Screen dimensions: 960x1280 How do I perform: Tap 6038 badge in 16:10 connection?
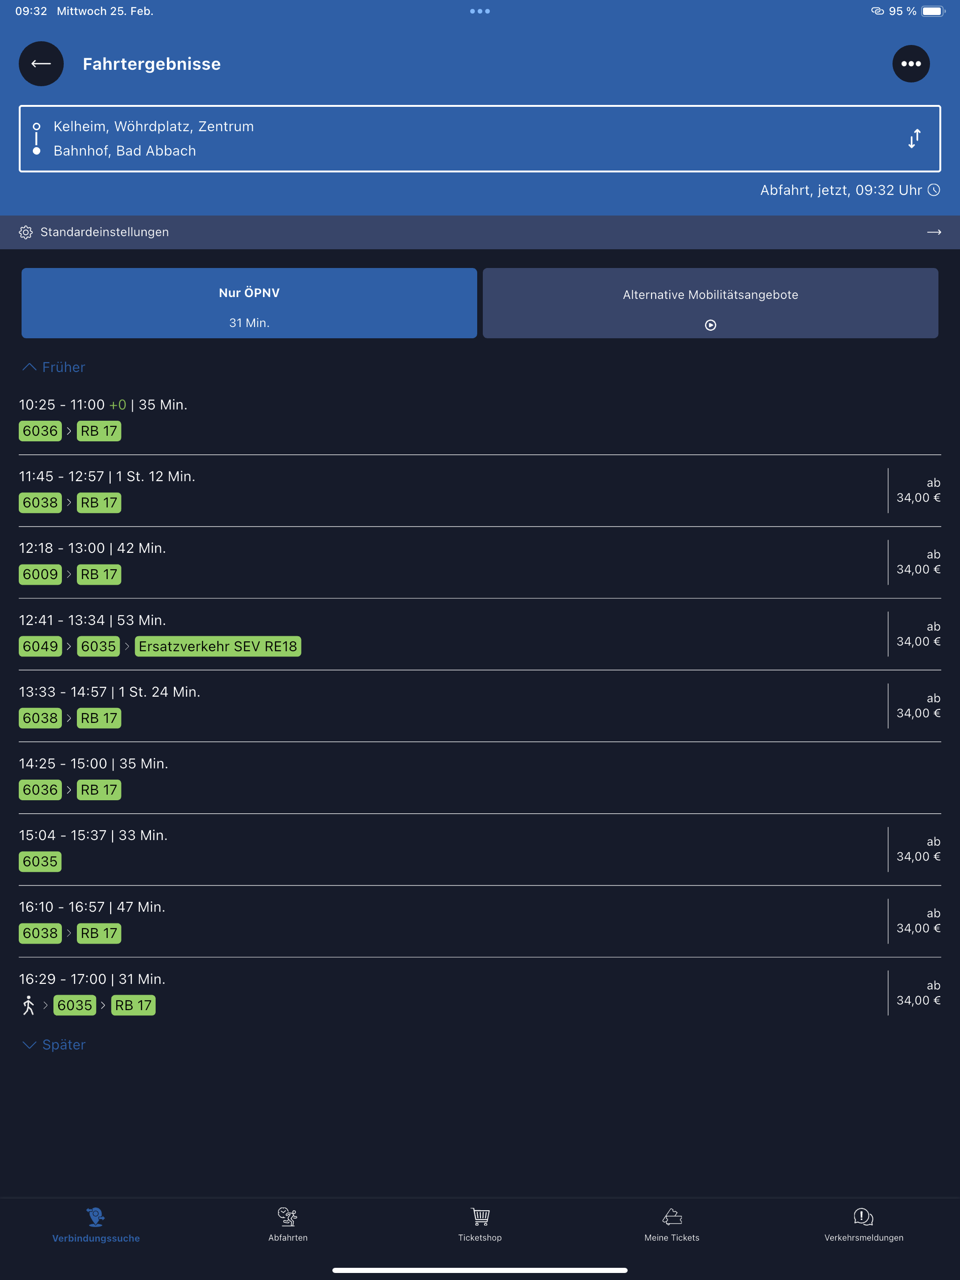(x=40, y=933)
